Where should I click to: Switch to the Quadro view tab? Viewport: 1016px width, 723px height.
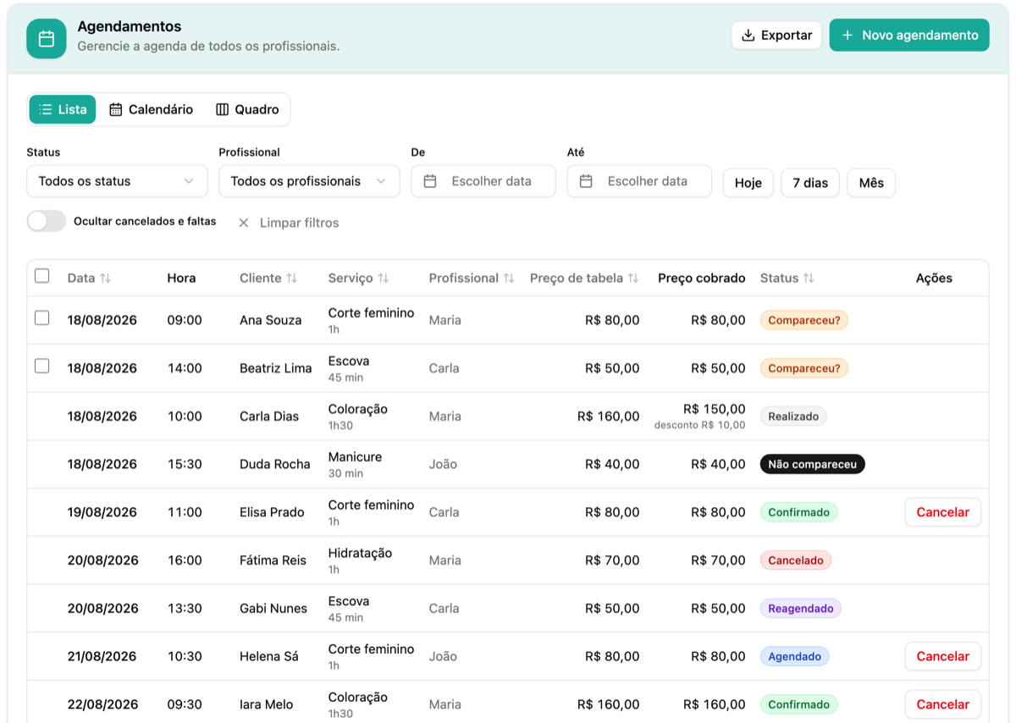pyautogui.click(x=247, y=109)
